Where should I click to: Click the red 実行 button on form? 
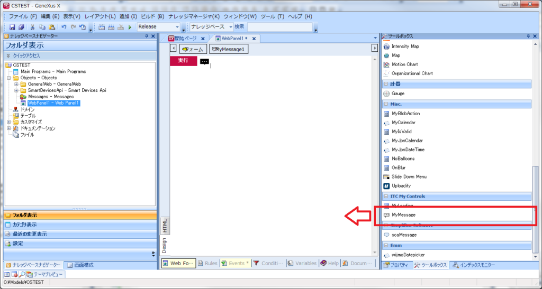[x=184, y=61]
